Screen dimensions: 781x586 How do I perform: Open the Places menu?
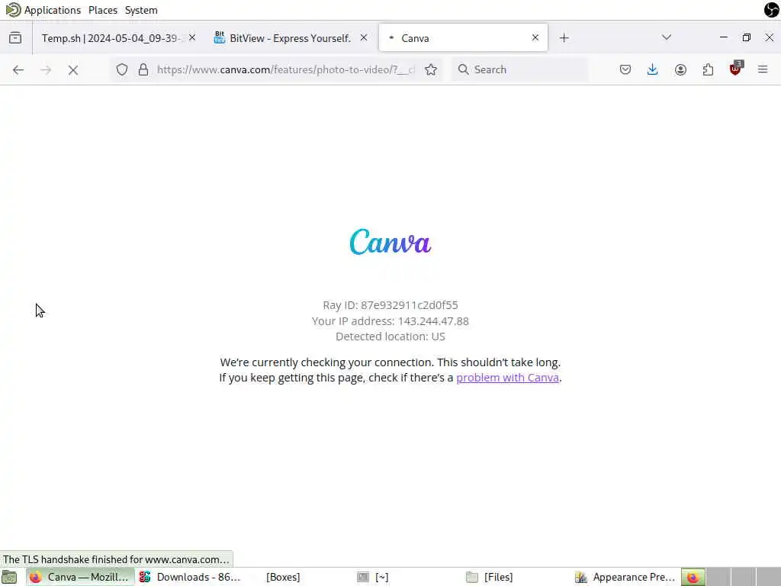coord(103,10)
